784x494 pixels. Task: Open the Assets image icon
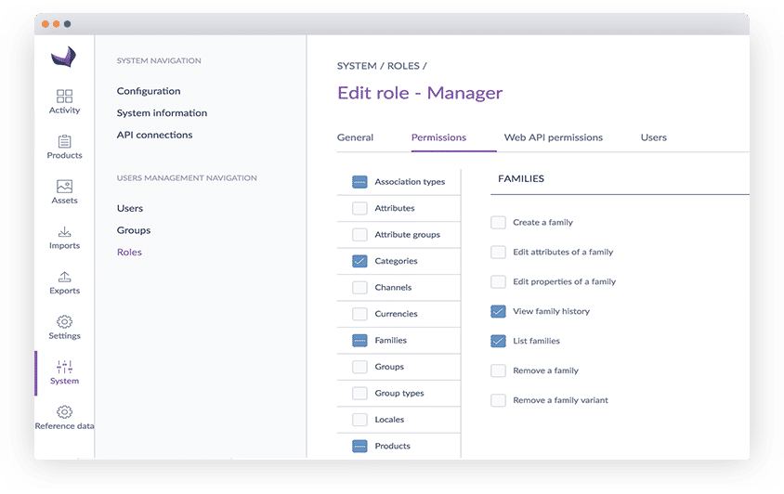tap(64, 187)
